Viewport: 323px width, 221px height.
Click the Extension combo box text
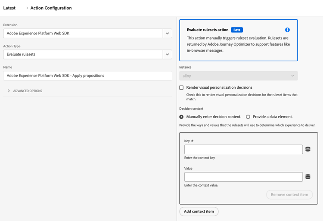(x=83, y=34)
